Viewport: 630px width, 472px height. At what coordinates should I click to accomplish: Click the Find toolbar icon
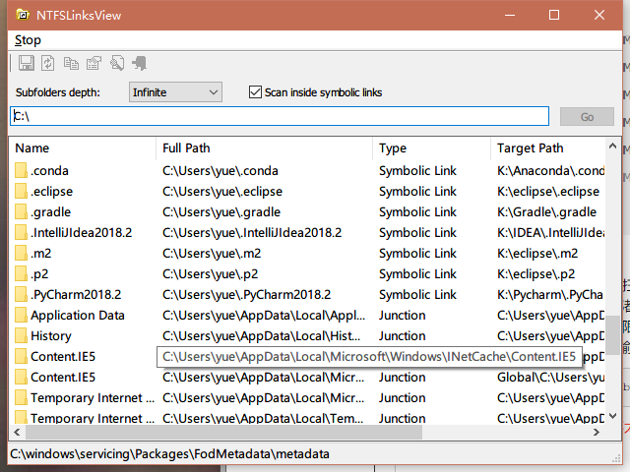point(116,63)
